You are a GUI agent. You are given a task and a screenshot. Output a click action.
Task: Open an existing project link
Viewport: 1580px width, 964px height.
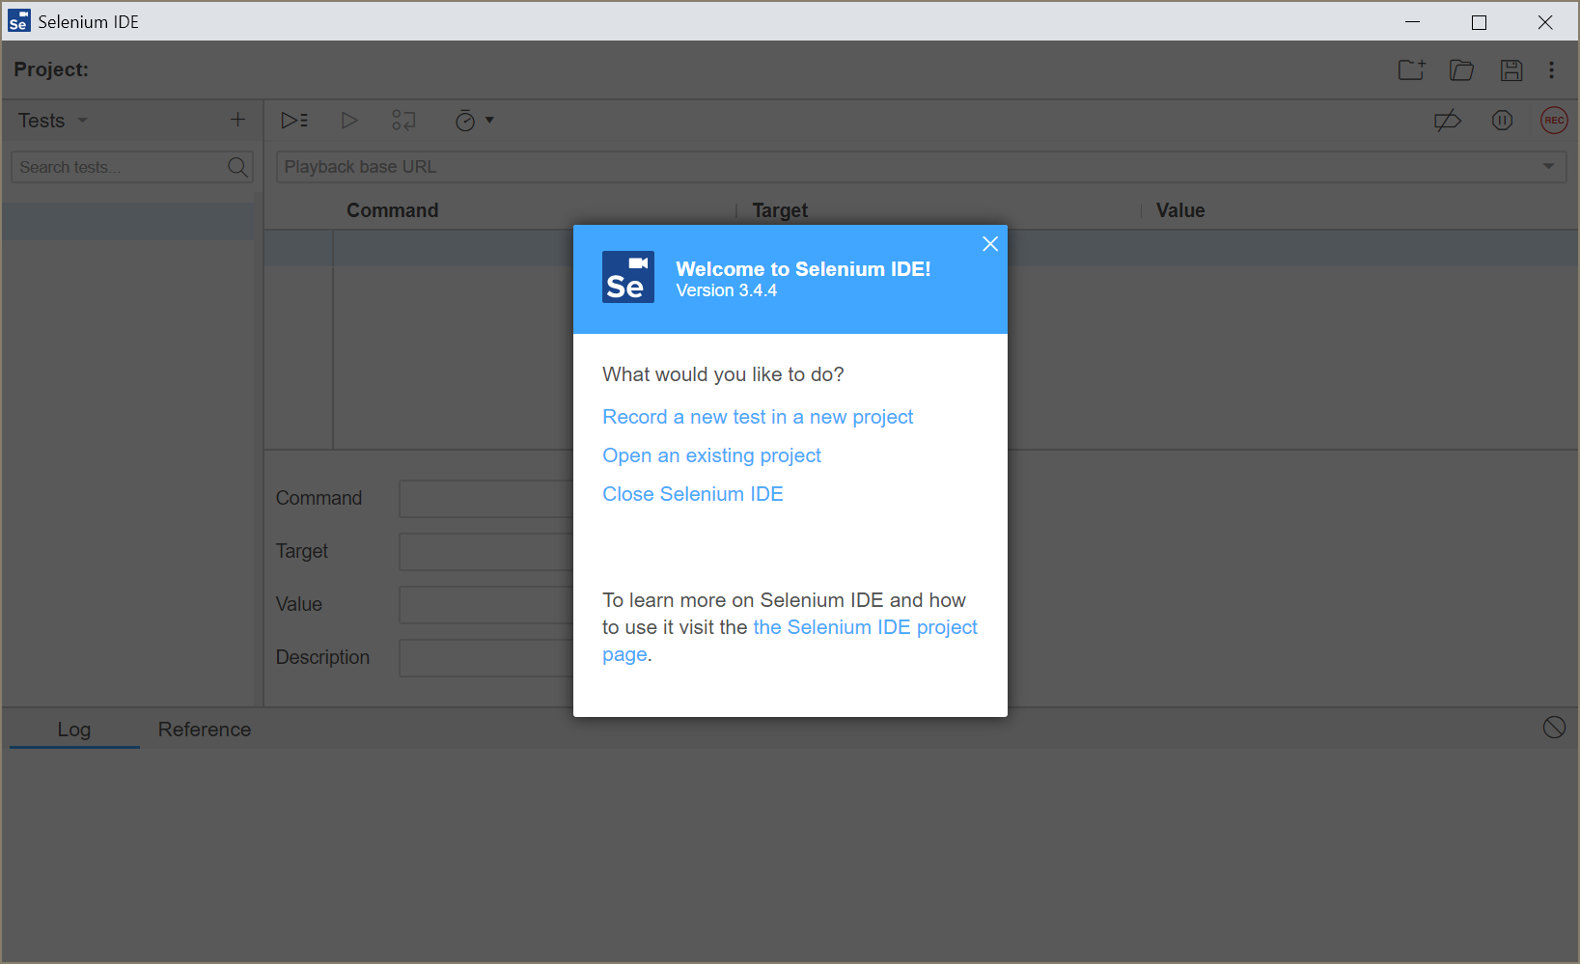pos(711,455)
